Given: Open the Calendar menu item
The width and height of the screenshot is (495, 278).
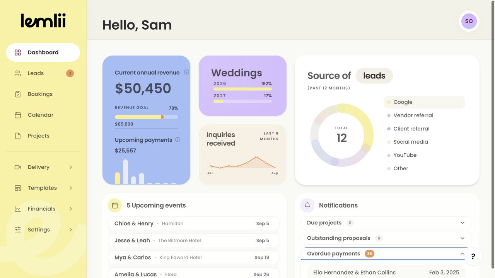Looking at the screenshot, I should 43,115.
